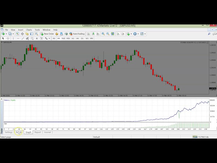
Task: Switch to the Report tab
Action: click(x=38, y=132)
